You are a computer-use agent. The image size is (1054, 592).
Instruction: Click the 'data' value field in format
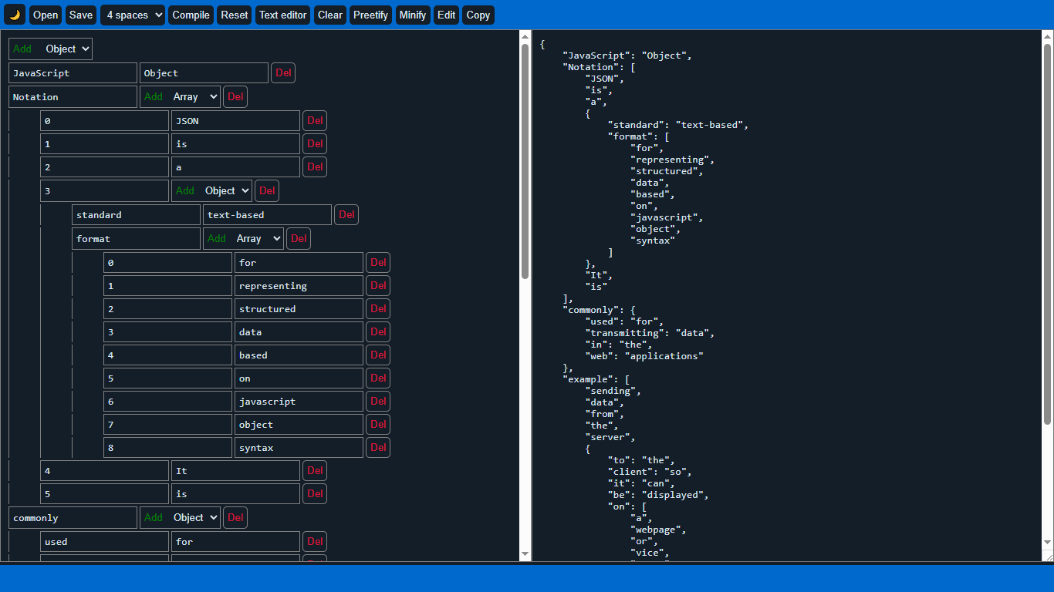tap(299, 332)
